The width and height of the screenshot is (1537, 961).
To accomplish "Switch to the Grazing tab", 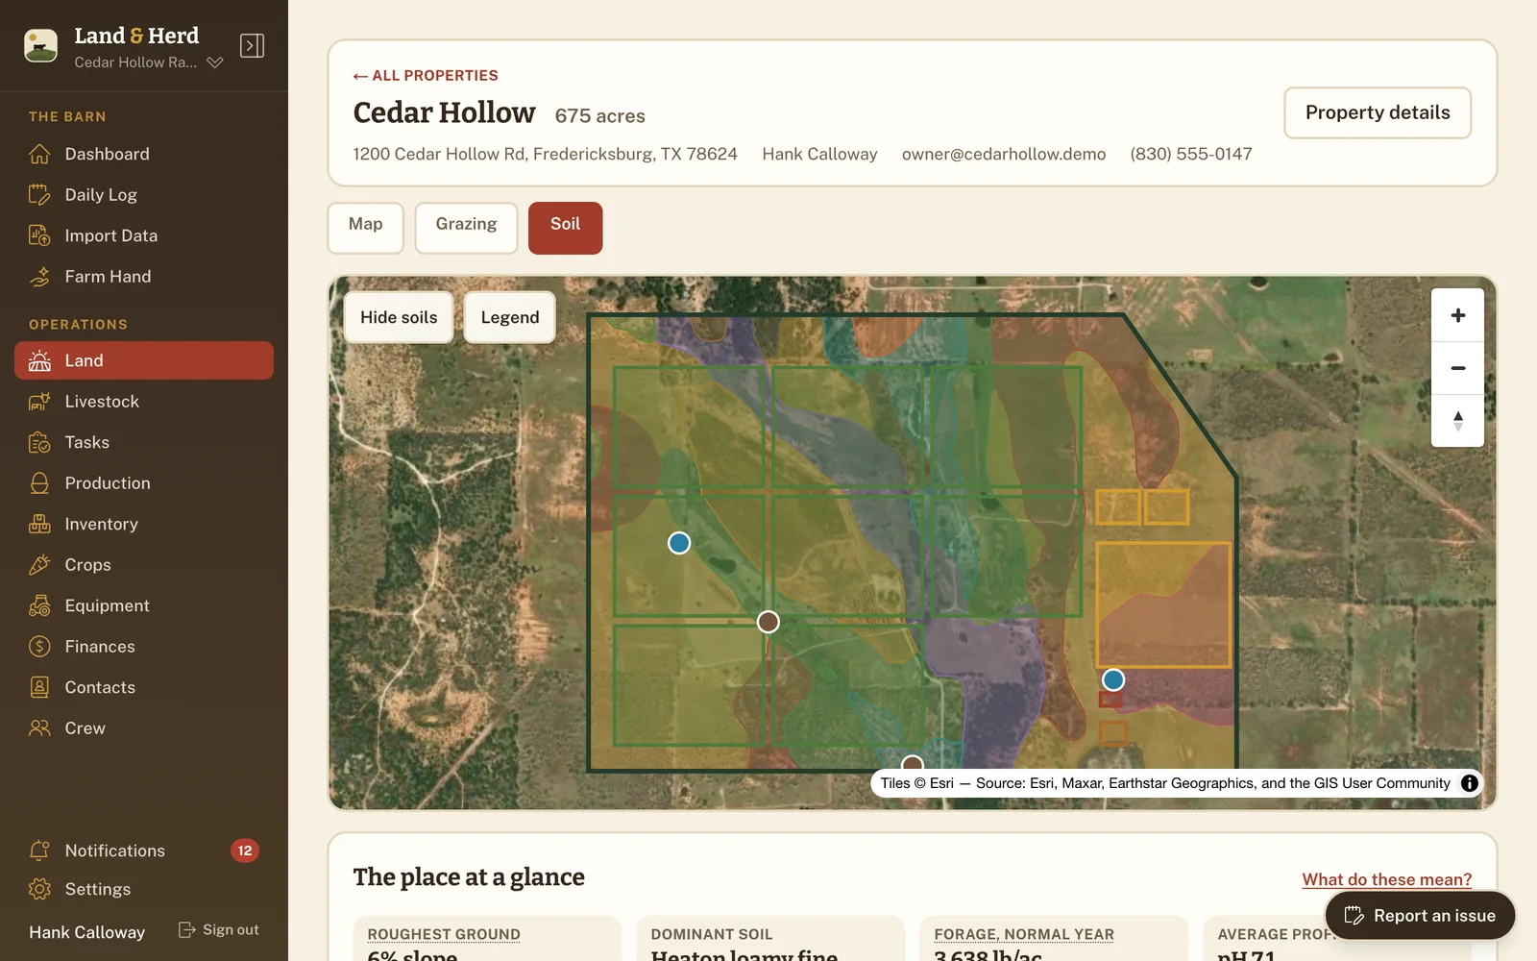I will pyautogui.click(x=466, y=227).
